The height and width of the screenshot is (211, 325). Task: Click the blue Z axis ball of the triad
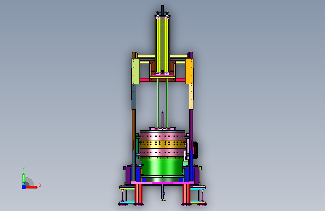(24, 187)
